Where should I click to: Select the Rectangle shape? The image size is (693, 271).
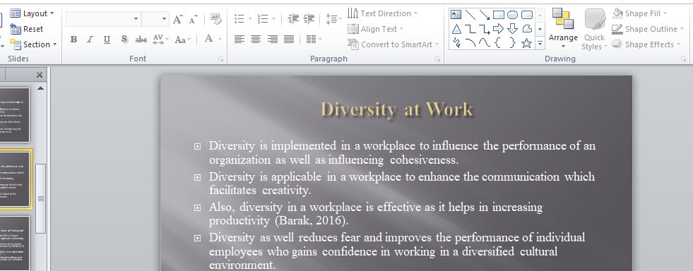point(499,15)
